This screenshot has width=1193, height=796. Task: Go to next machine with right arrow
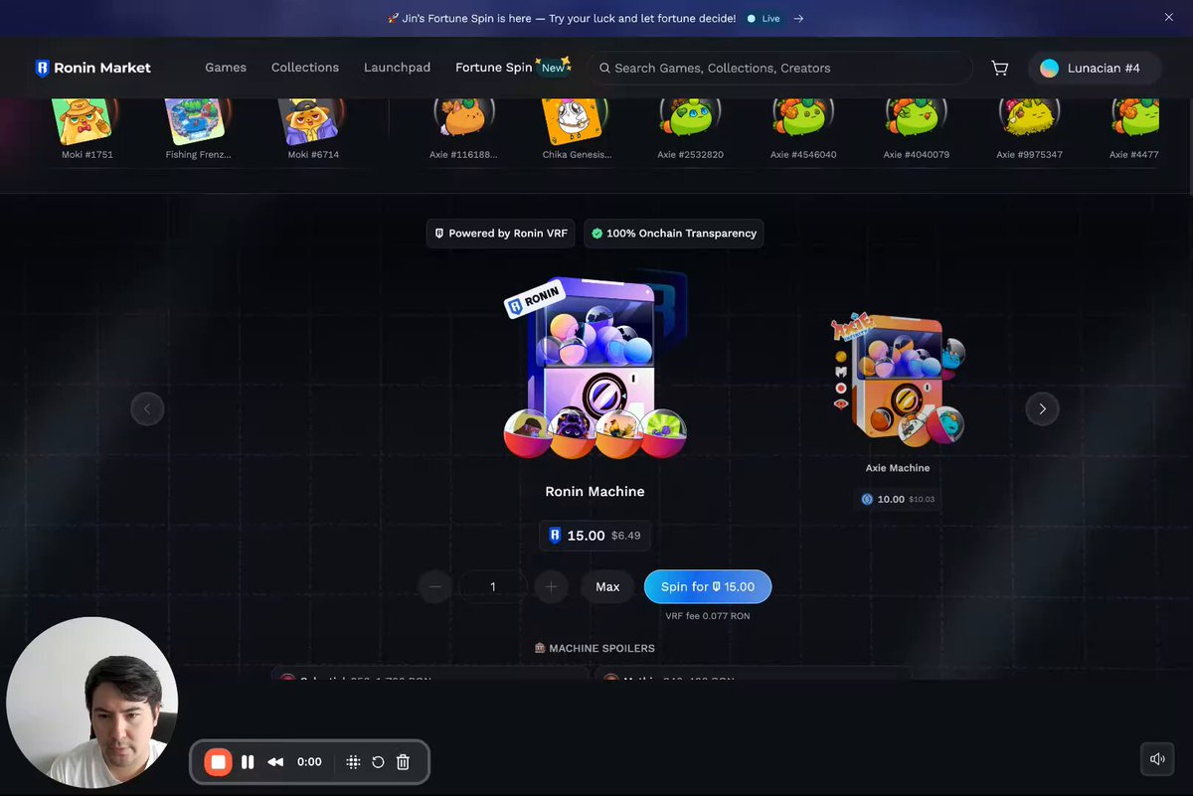point(1042,408)
